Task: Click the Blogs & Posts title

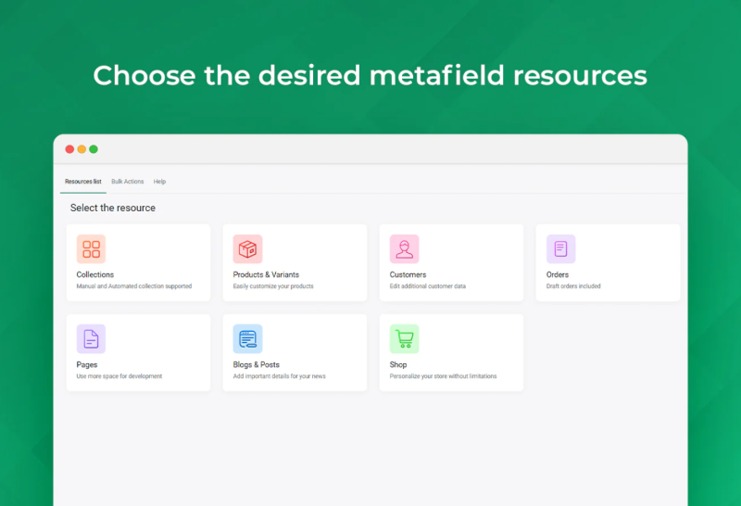Action: (x=257, y=364)
